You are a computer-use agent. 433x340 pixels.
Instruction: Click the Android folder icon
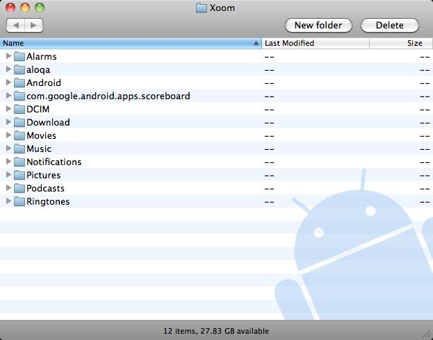point(19,83)
